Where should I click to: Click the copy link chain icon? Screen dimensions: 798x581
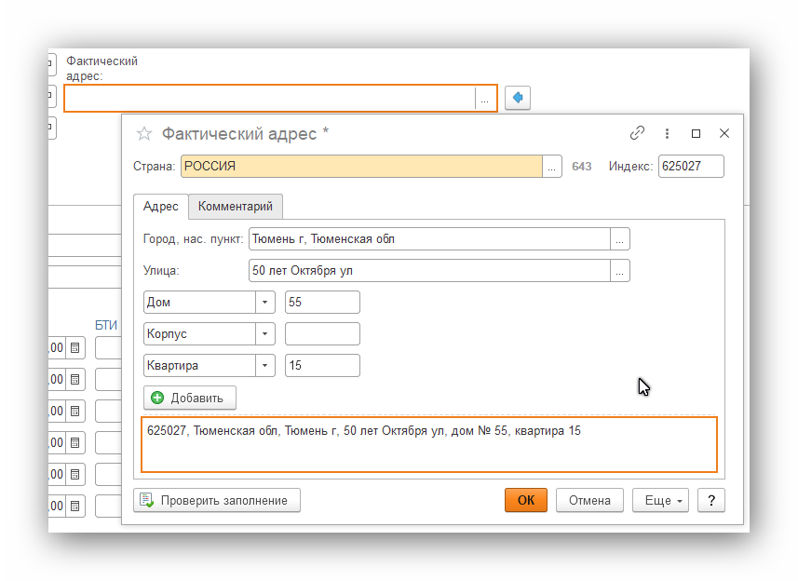coord(637,133)
